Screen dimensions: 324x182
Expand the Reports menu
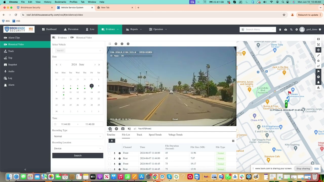click(x=134, y=29)
